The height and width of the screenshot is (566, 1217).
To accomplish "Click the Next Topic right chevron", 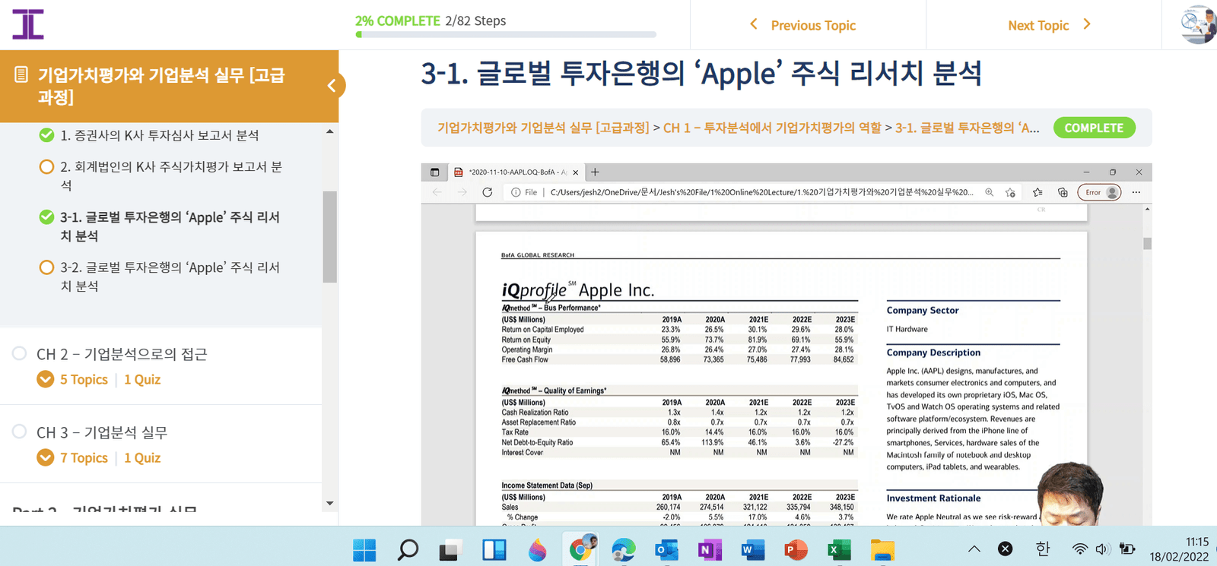I will [1087, 24].
